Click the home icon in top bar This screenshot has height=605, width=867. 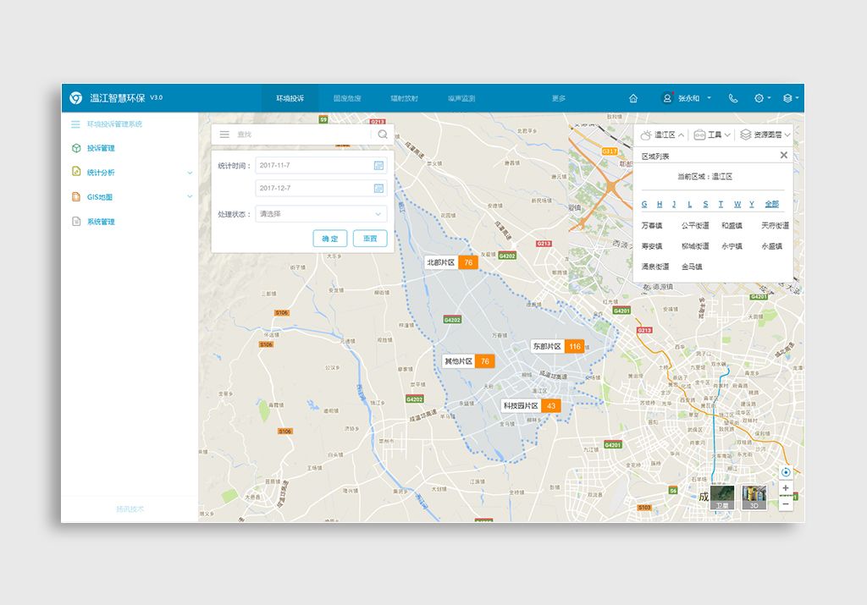[633, 98]
